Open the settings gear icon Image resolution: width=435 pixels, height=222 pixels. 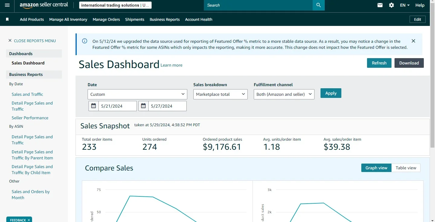pyautogui.click(x=391, y=5)
